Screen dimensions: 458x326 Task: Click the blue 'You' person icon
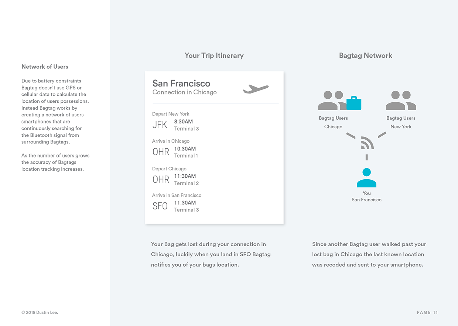(366, 178)
